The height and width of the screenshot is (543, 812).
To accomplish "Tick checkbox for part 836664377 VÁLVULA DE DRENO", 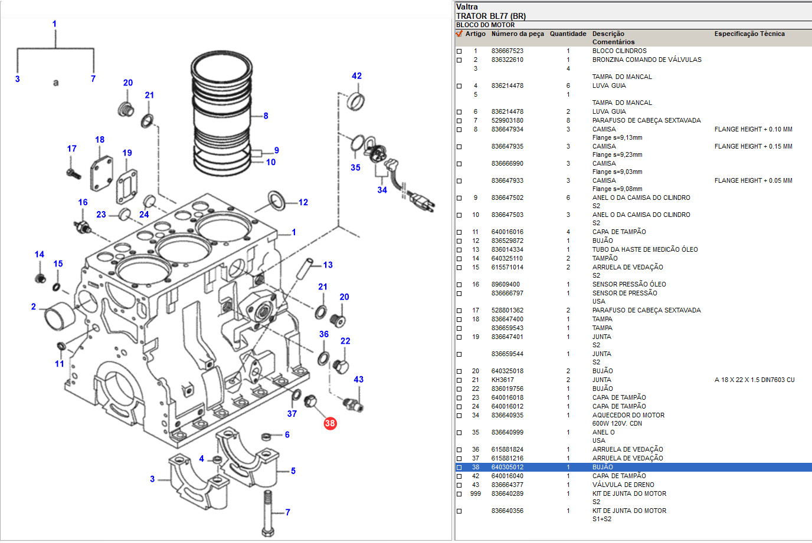I will (459, 485).
